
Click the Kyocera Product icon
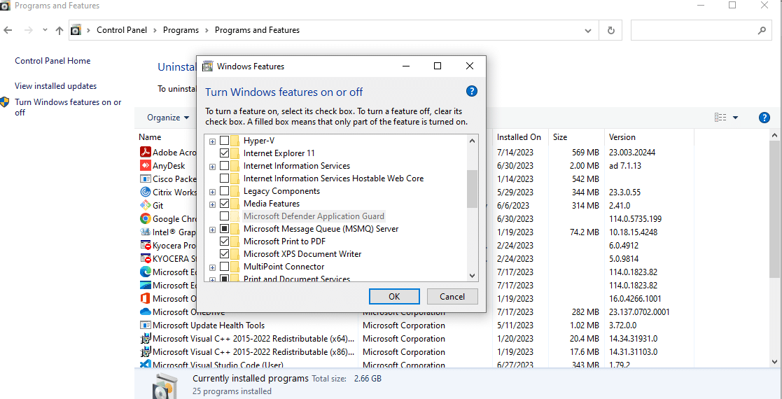(x=145, y=246)
